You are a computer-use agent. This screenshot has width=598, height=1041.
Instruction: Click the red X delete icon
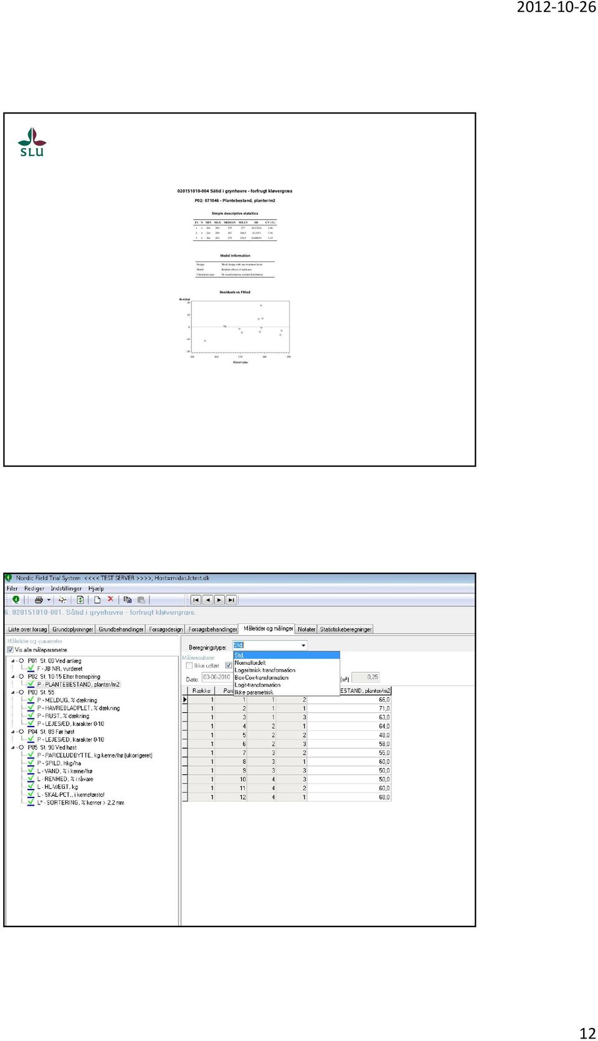coord(110,600)
